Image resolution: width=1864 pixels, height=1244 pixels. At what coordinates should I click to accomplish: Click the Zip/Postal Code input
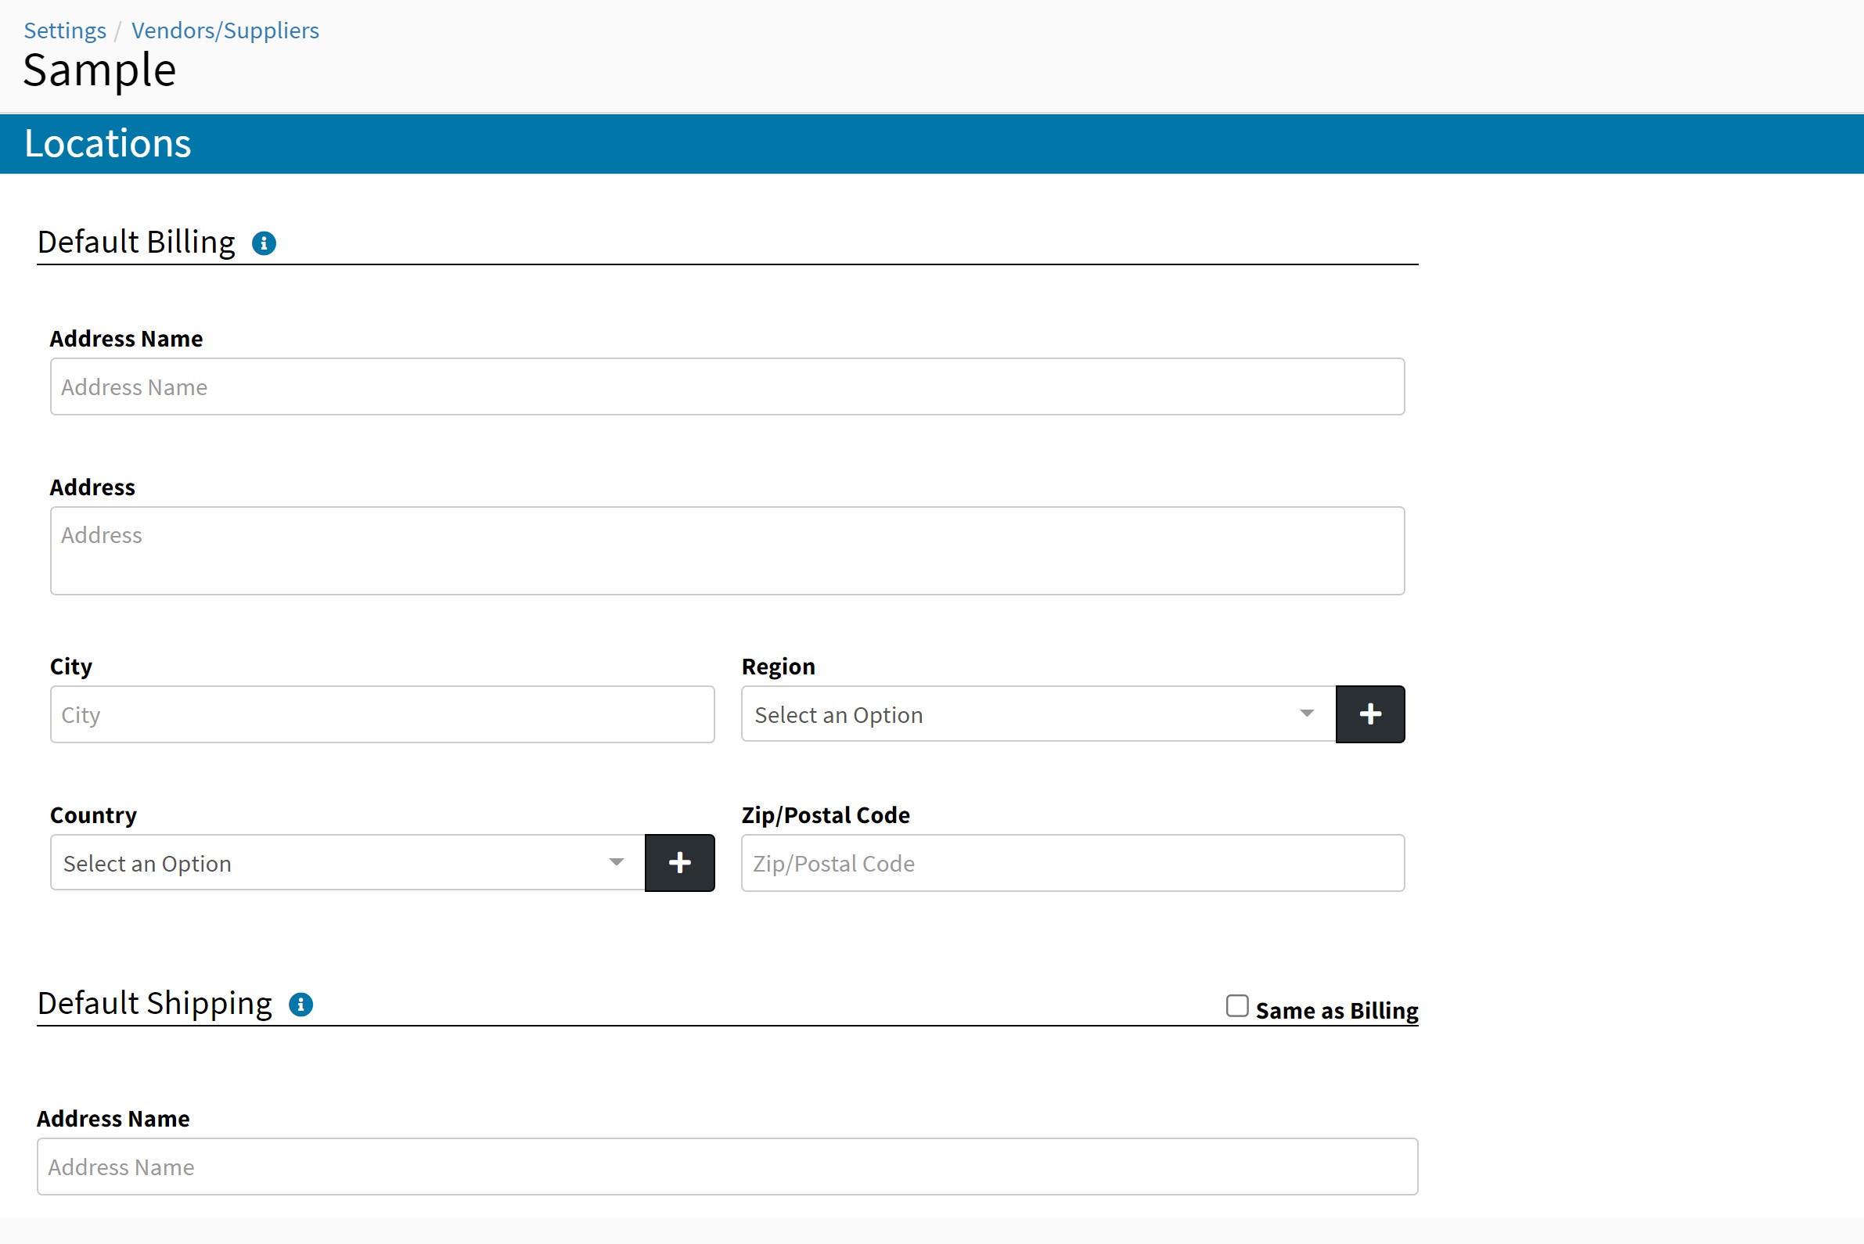[x=1072, y=862]
